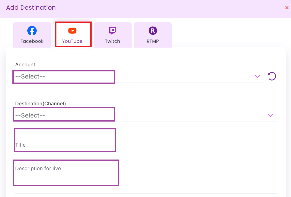Click the Account label text

point(25,65)
